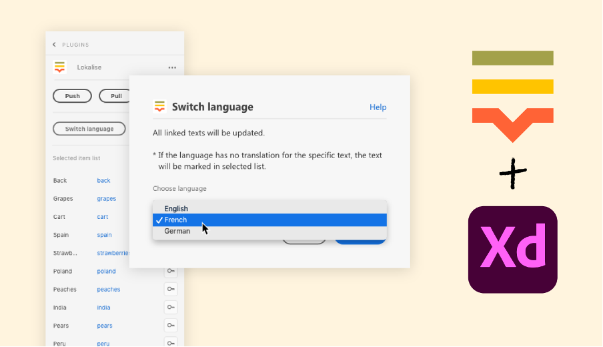
Task: Select German in language dropdown
Action: [x=269, y=231]
